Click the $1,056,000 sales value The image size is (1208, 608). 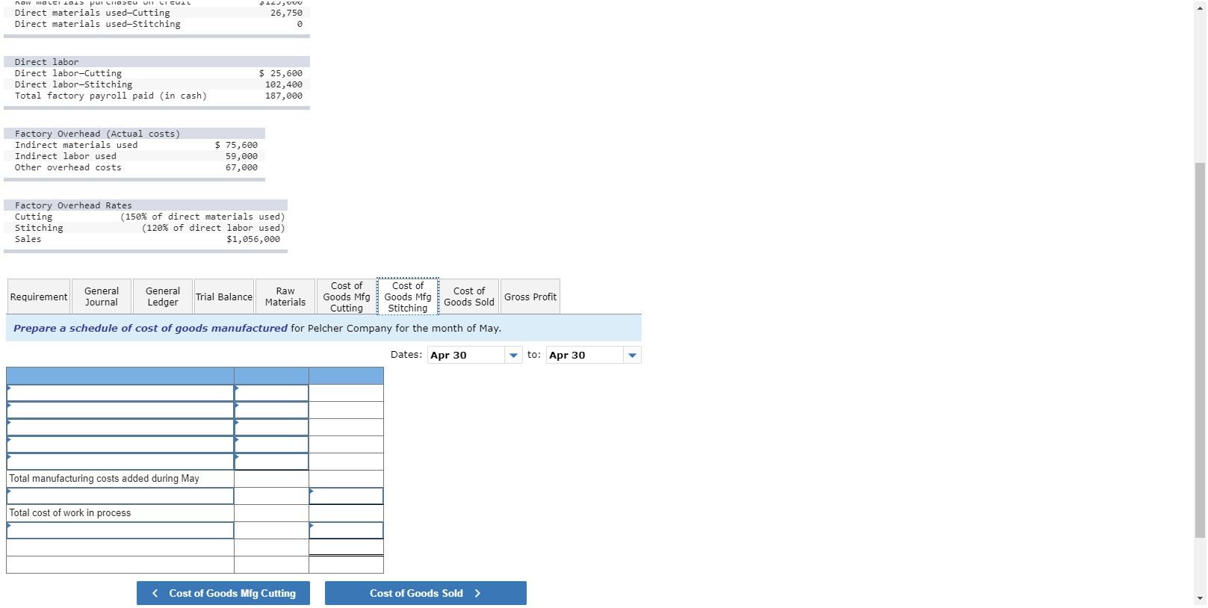[x=253, y=239]
